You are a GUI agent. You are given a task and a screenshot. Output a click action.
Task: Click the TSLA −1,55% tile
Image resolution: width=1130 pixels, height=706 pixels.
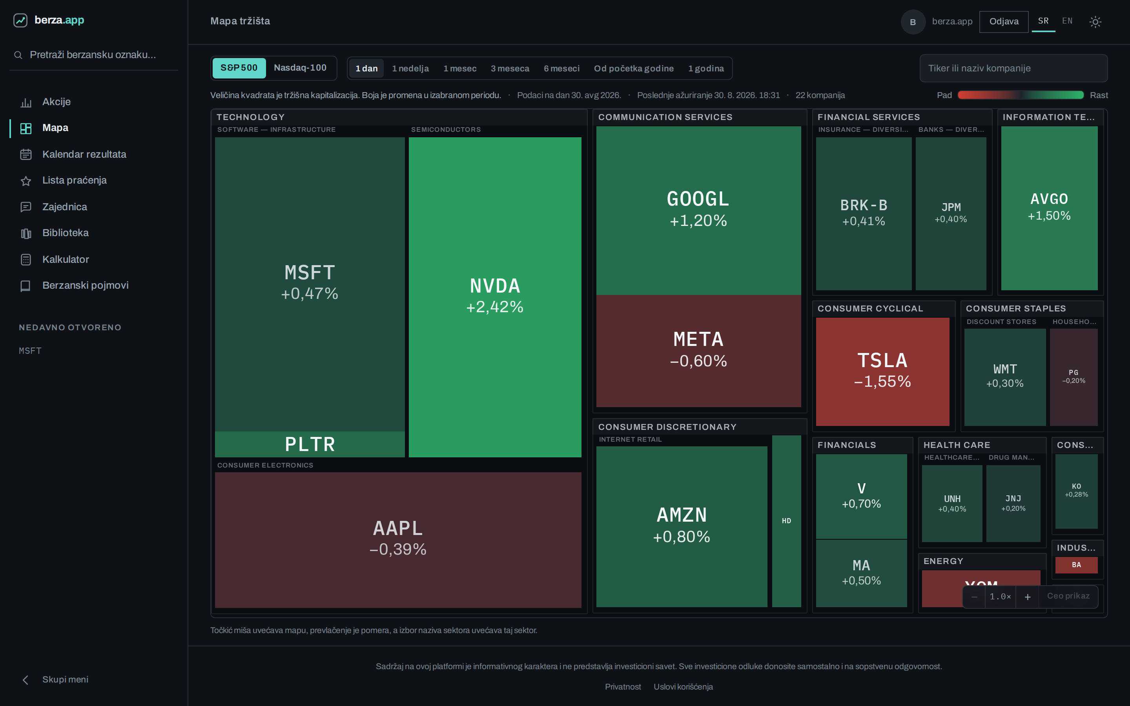click(x=882, y=372)
